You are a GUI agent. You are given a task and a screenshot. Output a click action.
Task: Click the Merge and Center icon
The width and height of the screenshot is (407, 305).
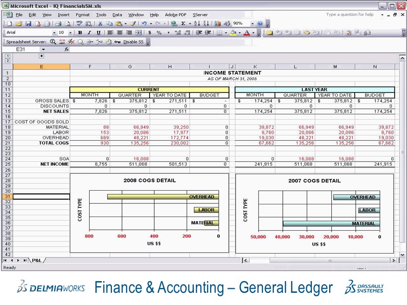(x=139, y=33)
